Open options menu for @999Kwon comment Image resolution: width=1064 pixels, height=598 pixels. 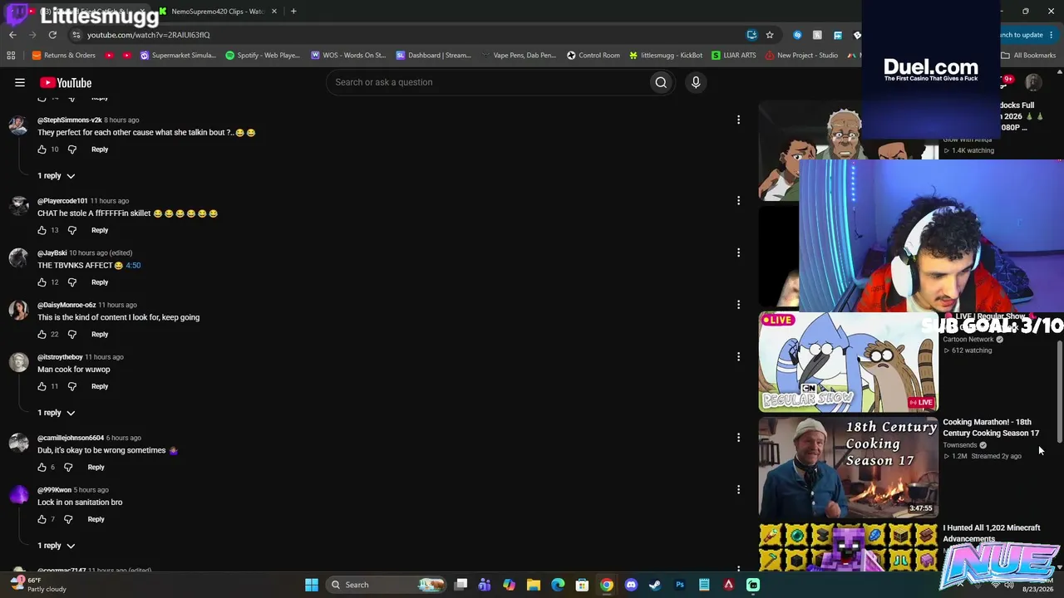coord(738,490)
